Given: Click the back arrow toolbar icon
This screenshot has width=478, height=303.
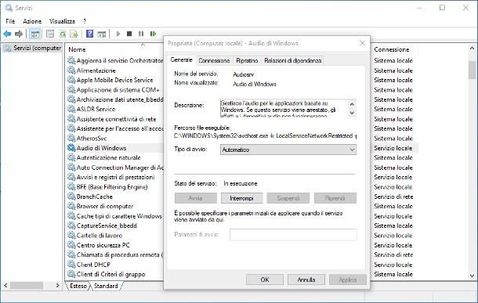Looking at the screenshot, I should [7, 34].
